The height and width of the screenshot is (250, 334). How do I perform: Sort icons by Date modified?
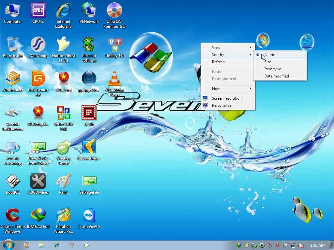280,76
